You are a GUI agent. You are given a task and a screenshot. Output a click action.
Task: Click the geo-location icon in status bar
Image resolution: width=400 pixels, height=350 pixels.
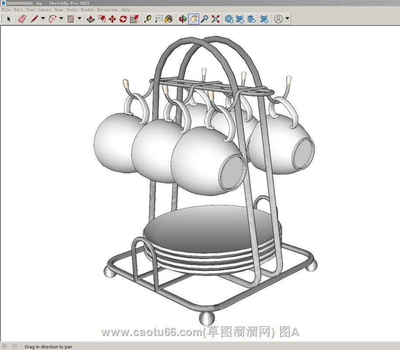tap(5, 346)
